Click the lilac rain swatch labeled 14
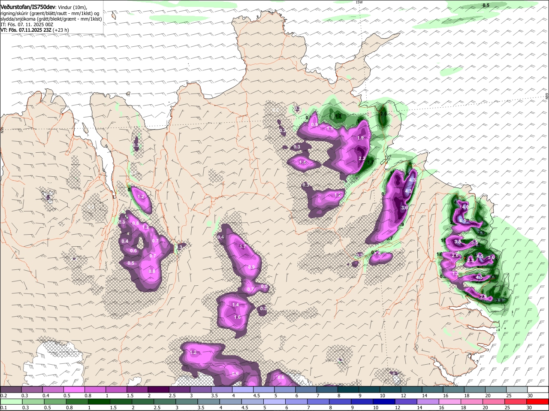This screenshot has height=411, width=549. (x=428, y=401)
